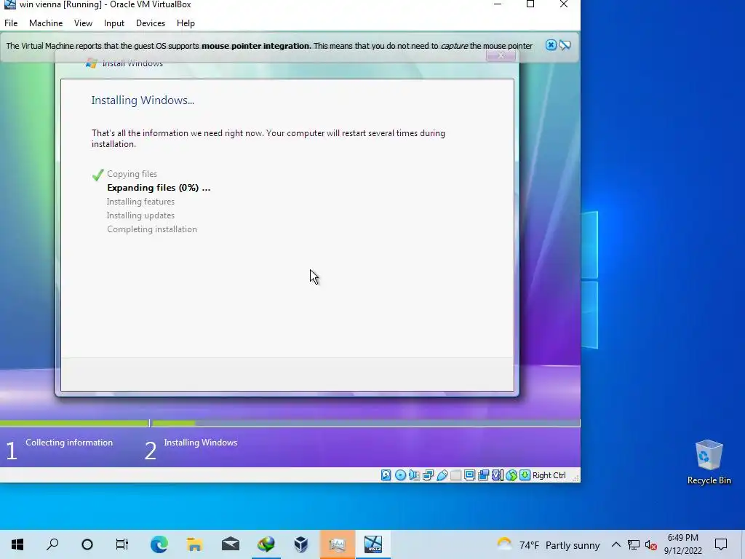Dismiss the mouse pointer integration notification
This screenshot has width=745, height=559.
(551, 45)
